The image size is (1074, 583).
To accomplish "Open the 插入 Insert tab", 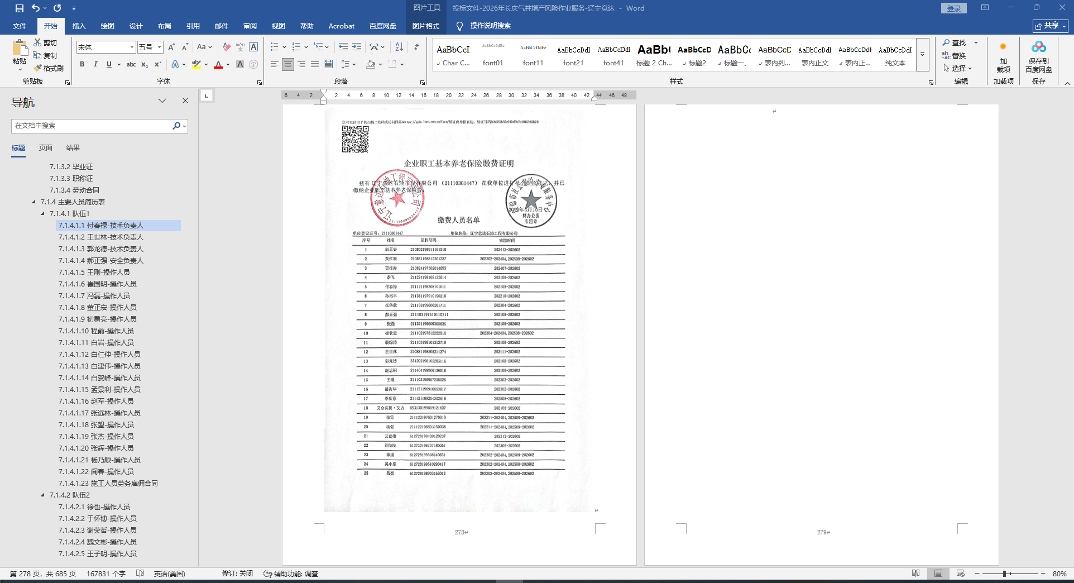I will [79, 26].
